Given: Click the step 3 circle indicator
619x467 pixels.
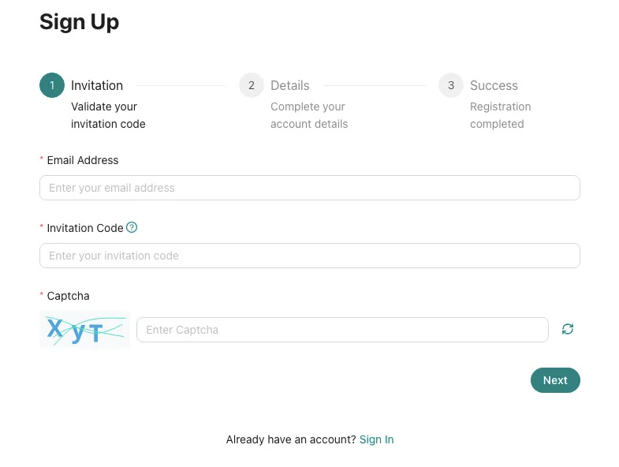Looking at the screenshot, I should click(x=451, y=85).
